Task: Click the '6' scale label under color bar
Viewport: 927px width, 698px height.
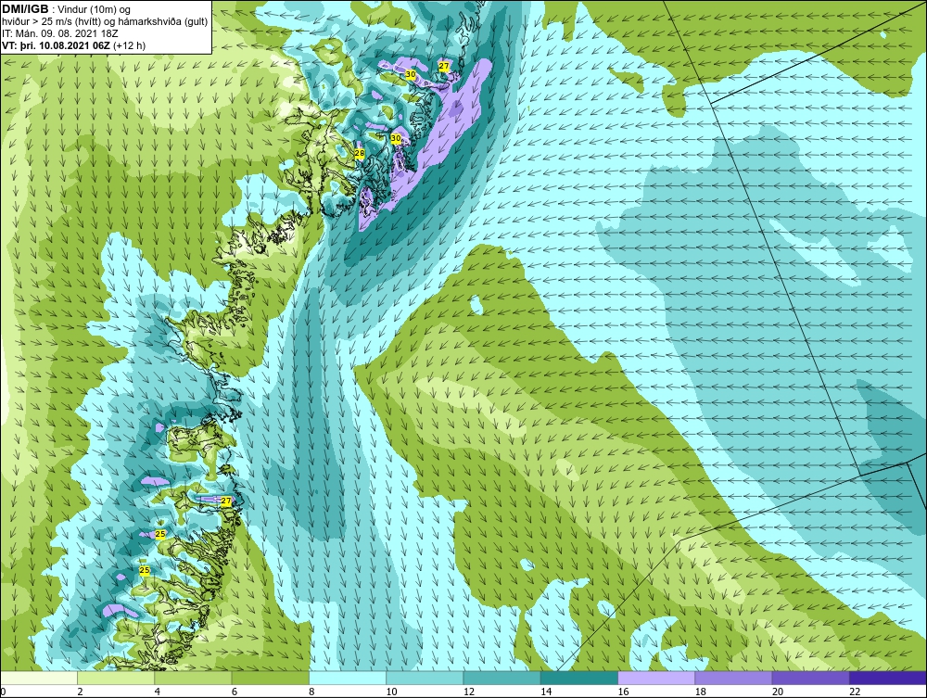Action: point(235,692)
